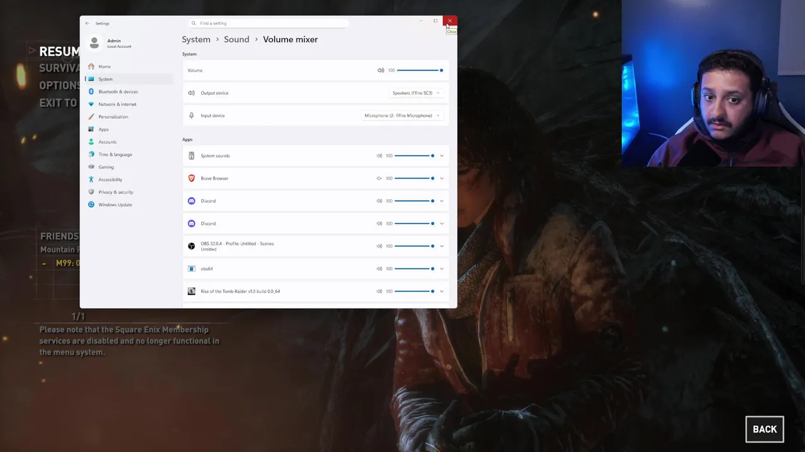Open Personalization settings
This screenshot has height=452, width=805.
(128, 117)
